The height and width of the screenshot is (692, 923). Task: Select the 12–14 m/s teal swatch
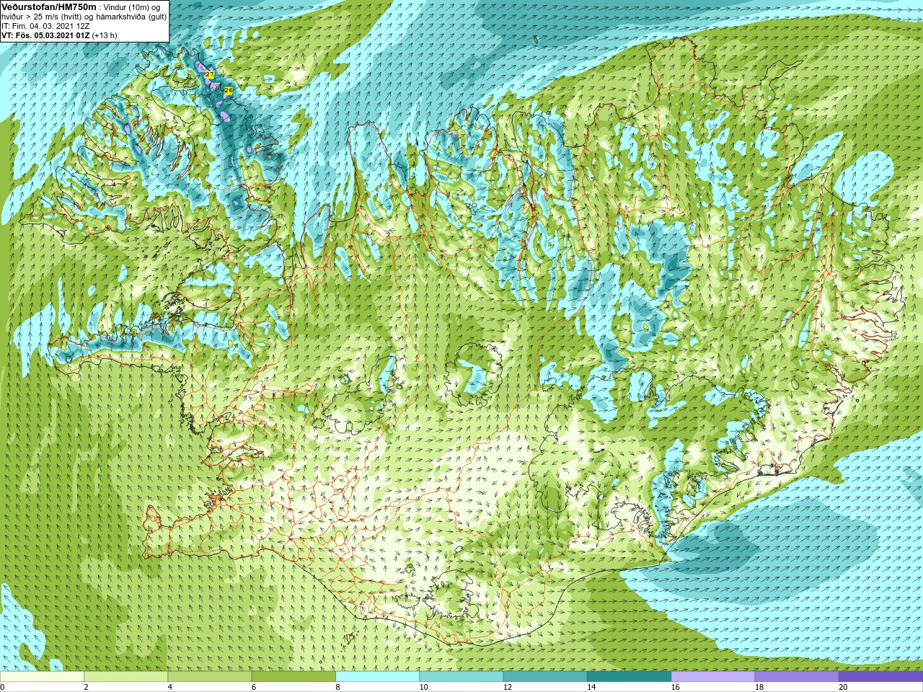coord(545,677)
